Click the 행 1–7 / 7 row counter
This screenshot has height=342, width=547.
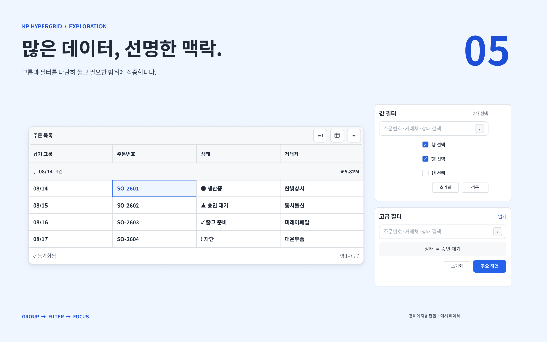tap(349, 256)
